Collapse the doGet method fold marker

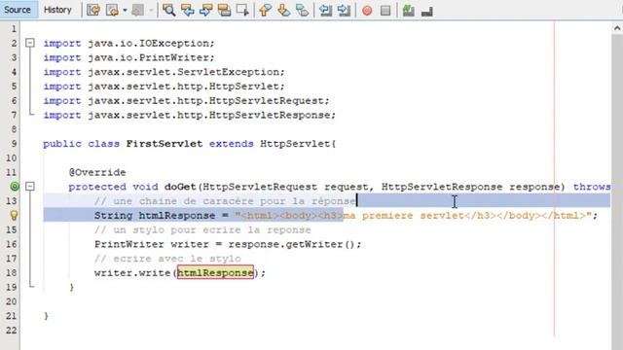pos(30,186)
